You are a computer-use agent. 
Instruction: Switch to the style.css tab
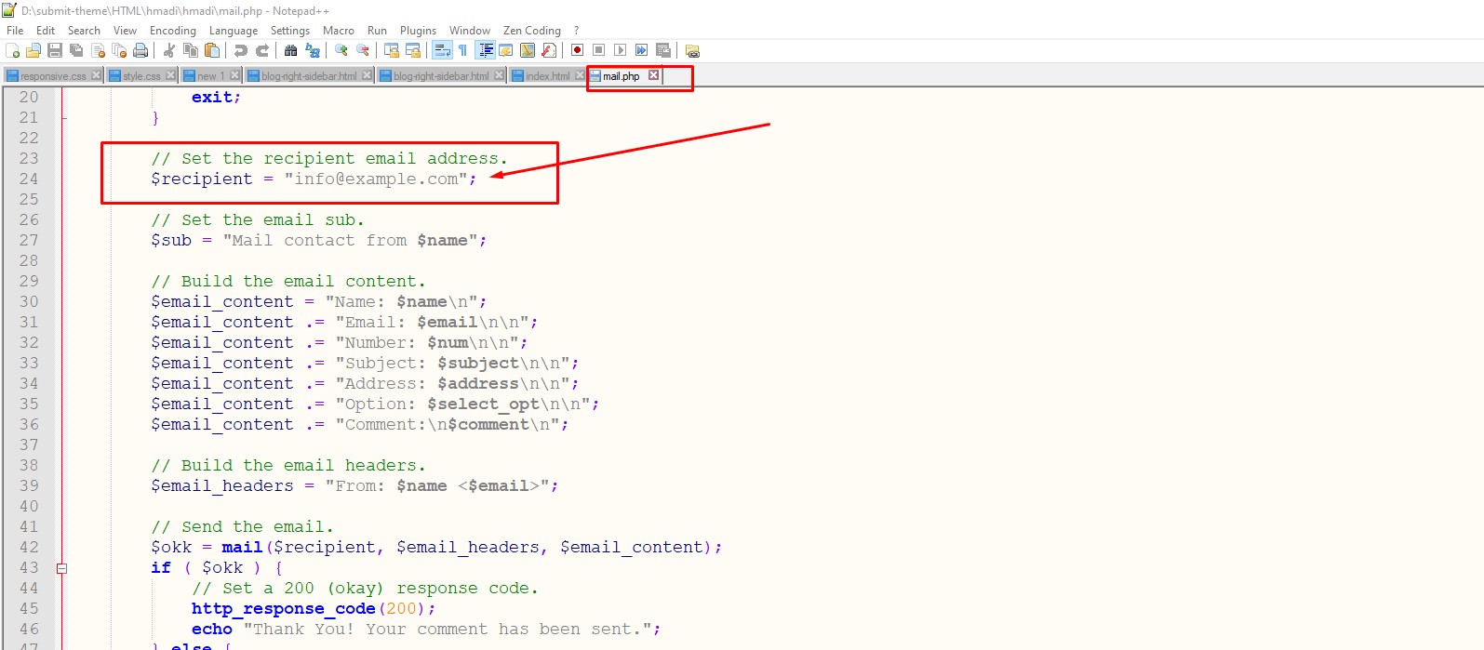[x=141, y=76]
